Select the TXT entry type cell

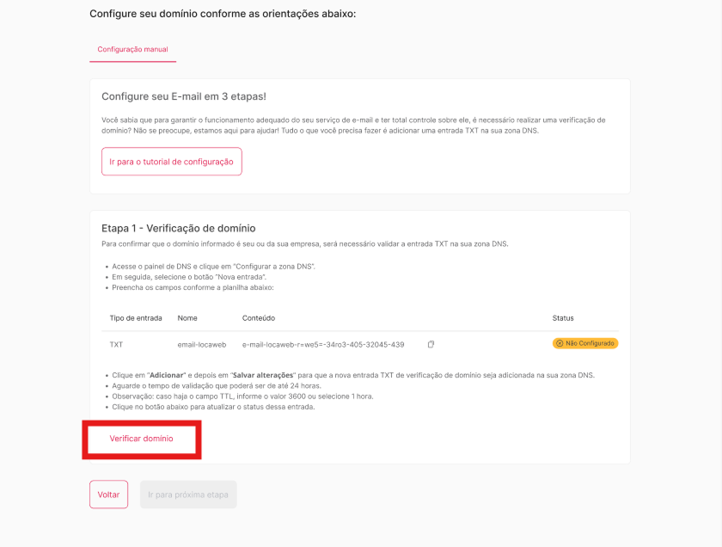(x=116, y=344)
